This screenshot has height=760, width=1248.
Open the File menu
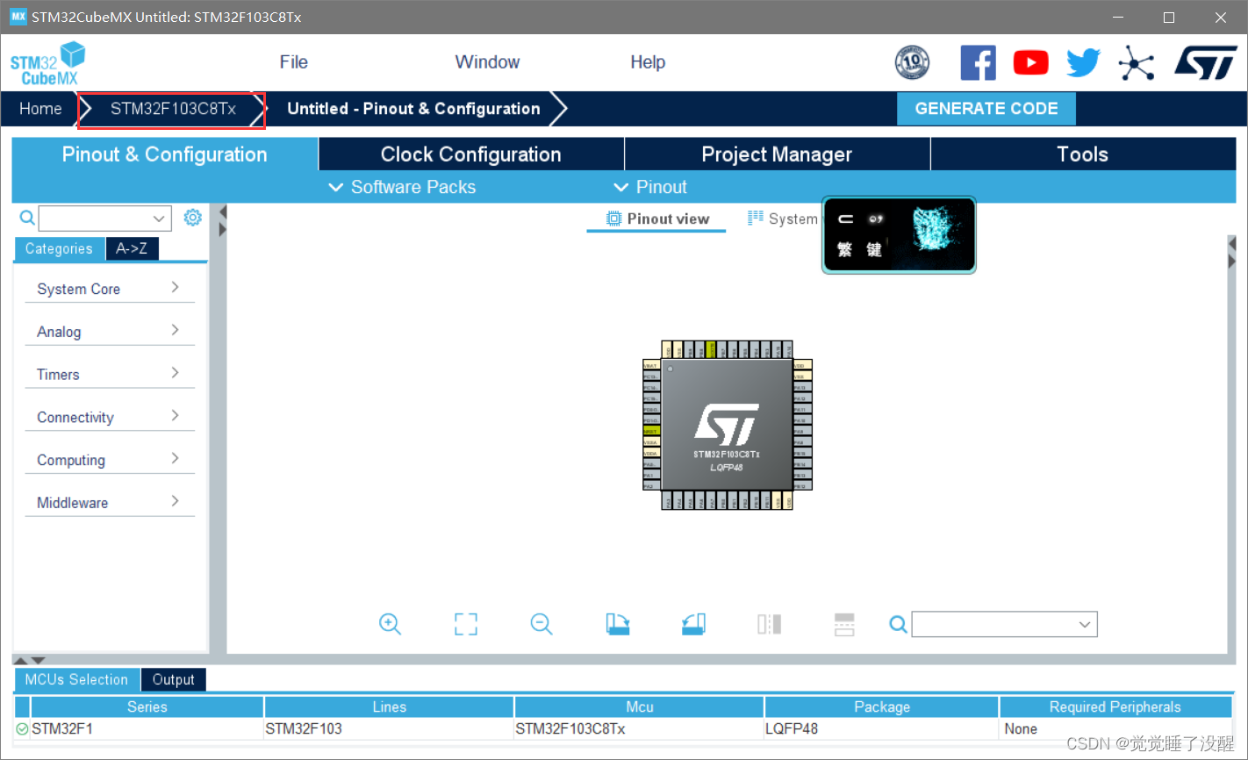293,62
